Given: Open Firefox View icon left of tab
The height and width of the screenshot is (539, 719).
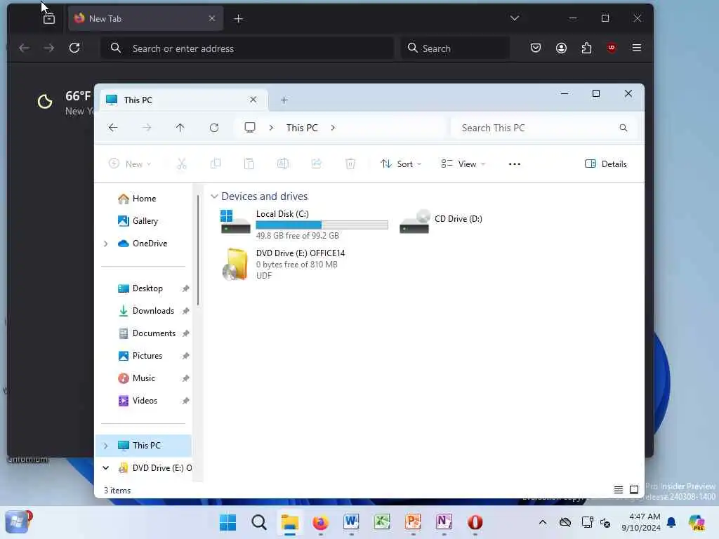Looking at the screenshot, I should 48,18.
